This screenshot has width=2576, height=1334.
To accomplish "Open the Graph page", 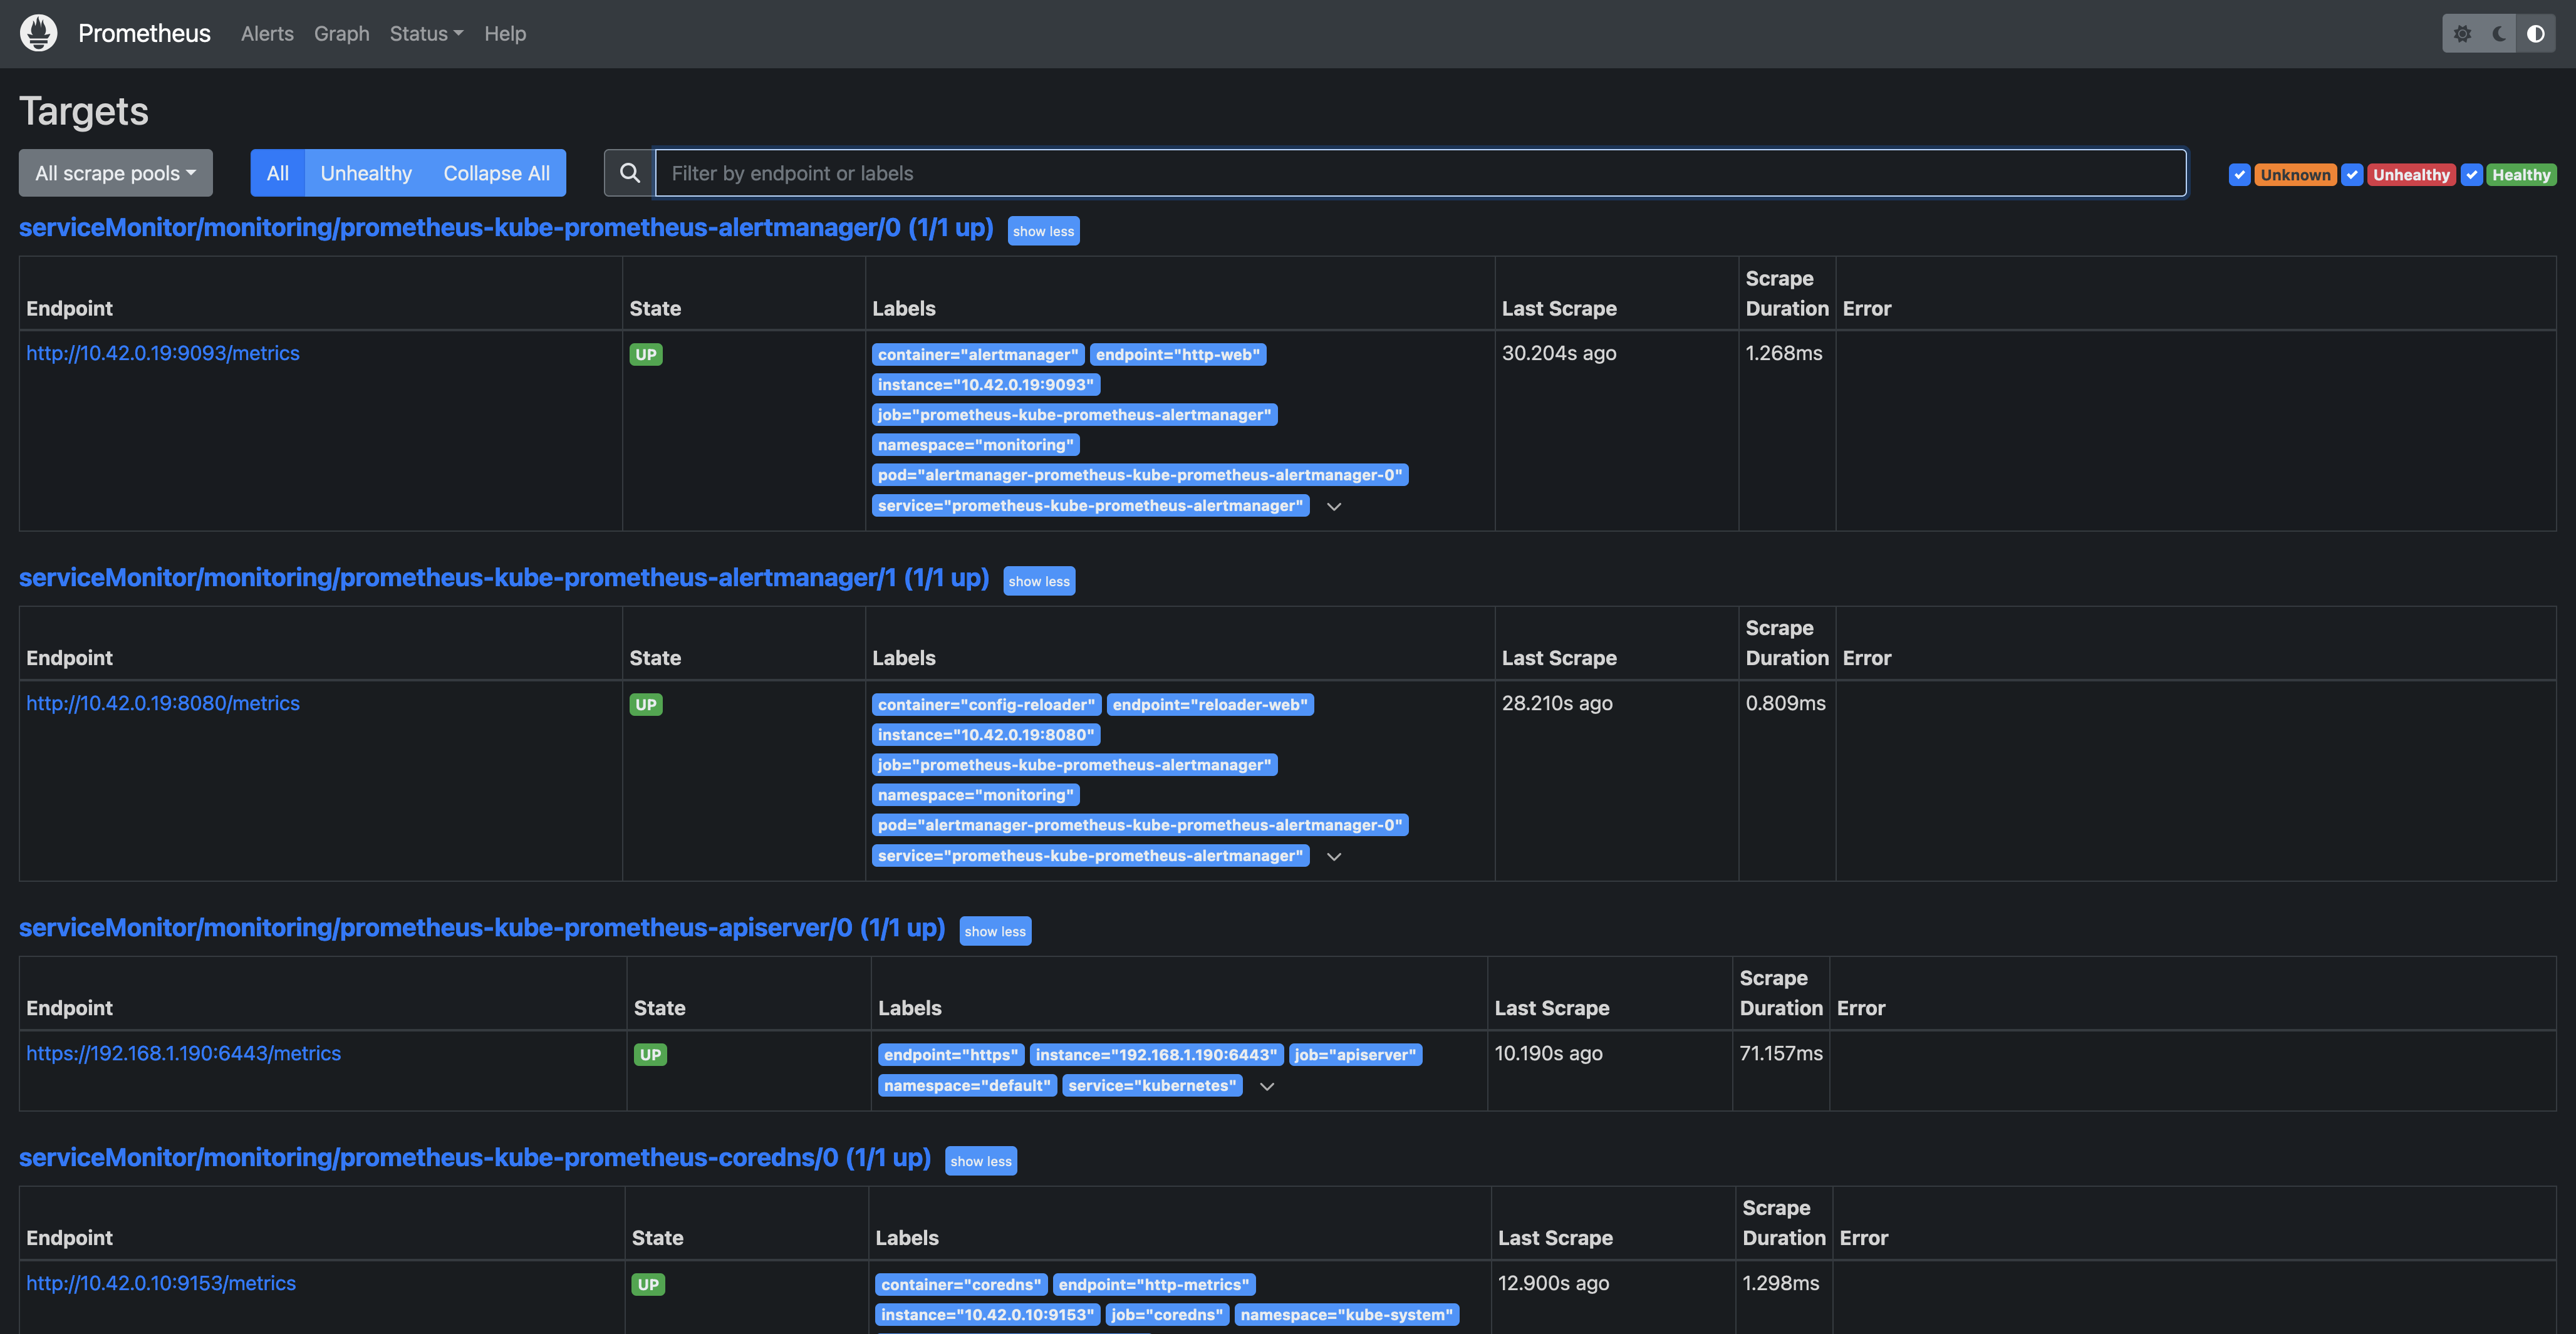I will (341, 34).
